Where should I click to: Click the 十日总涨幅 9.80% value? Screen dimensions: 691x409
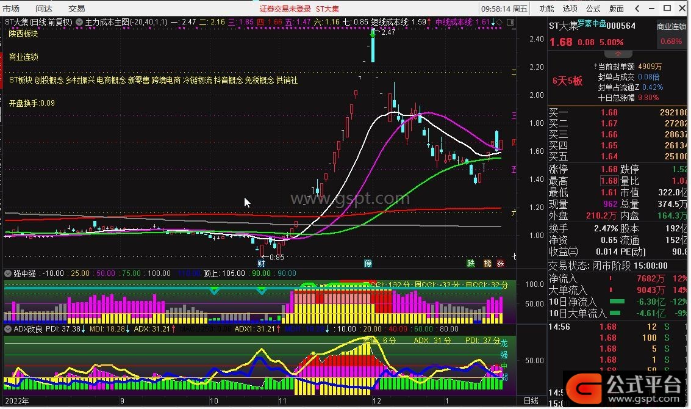[x=648, y=98]
